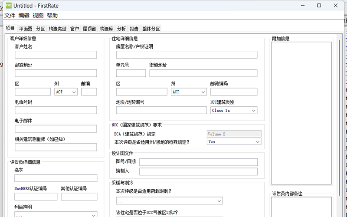The image size is (347, 217).
Task: Open the 屋顶窗 tab
Action: click(x=89, y=29)
